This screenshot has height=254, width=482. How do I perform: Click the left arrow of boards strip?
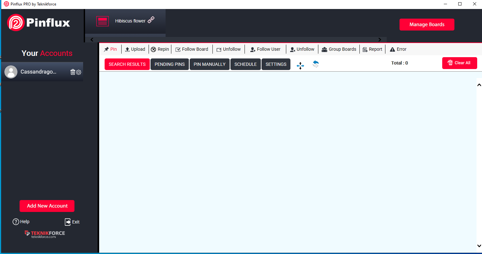(92, 39)
